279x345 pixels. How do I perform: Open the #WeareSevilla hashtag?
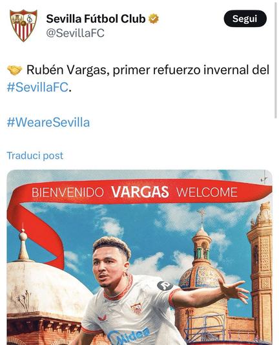coord(48,122)
